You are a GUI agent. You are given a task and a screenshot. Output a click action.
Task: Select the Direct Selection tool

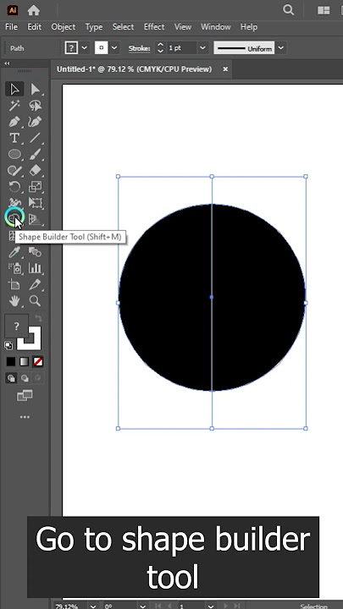click(36, 90)
